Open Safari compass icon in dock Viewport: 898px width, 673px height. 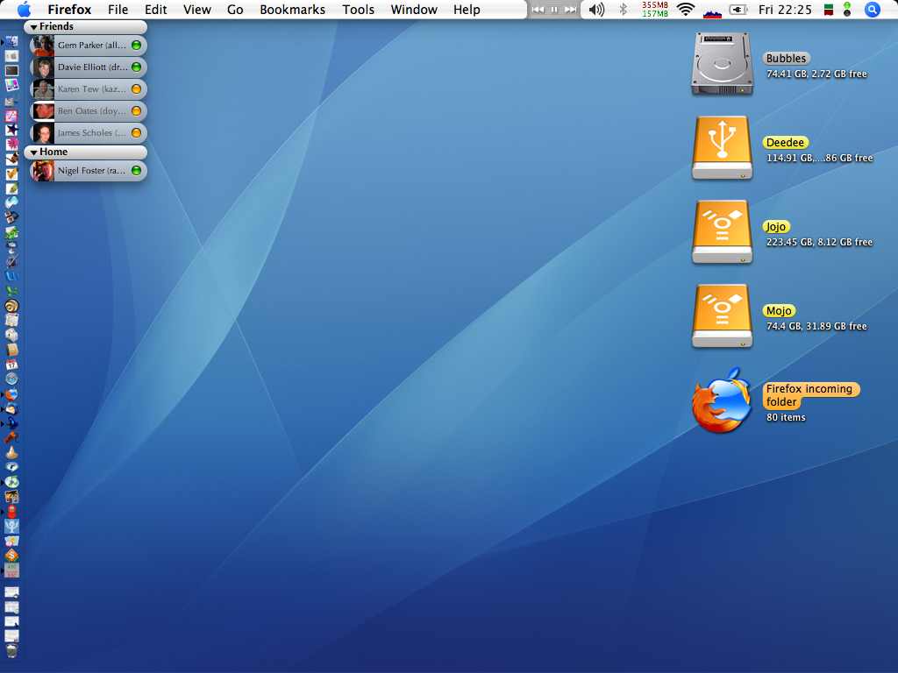pyautogui.click(x=11, y=379)
